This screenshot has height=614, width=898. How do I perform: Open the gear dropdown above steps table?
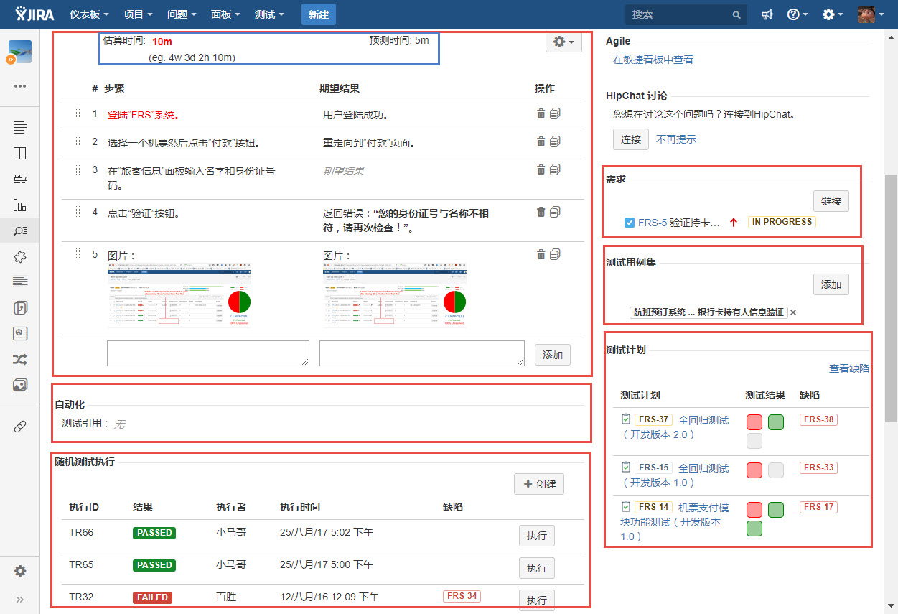[x=563, y=42]
